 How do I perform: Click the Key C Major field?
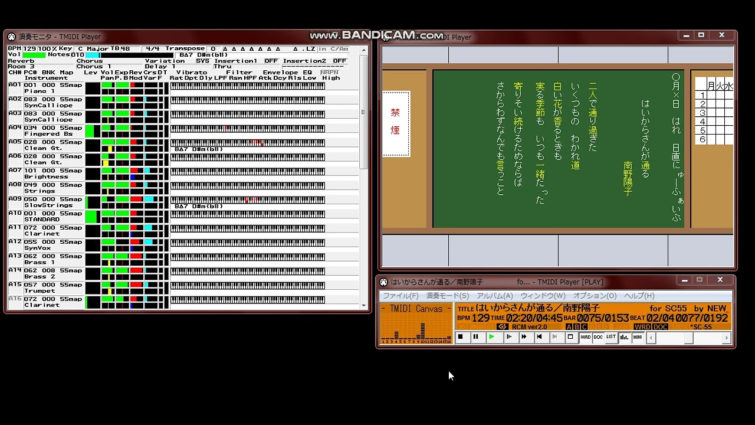[93, 49]
